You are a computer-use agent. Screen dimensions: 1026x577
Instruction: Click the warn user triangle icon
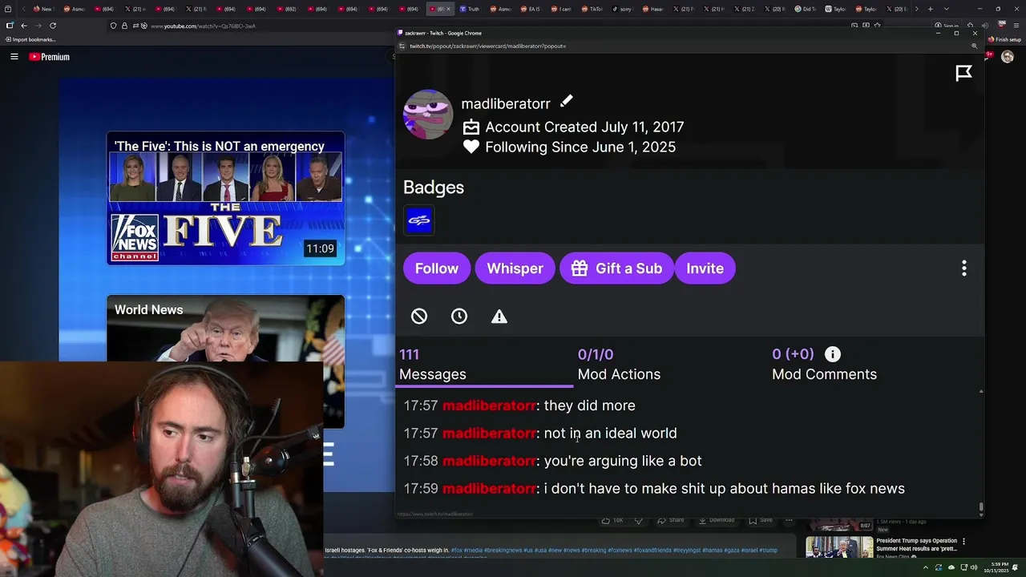click(x=499, y=317)
